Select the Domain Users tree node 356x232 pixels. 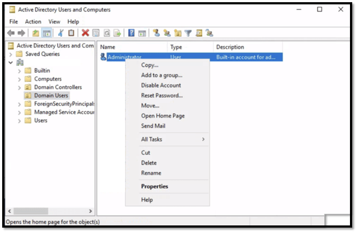(51, 95)
